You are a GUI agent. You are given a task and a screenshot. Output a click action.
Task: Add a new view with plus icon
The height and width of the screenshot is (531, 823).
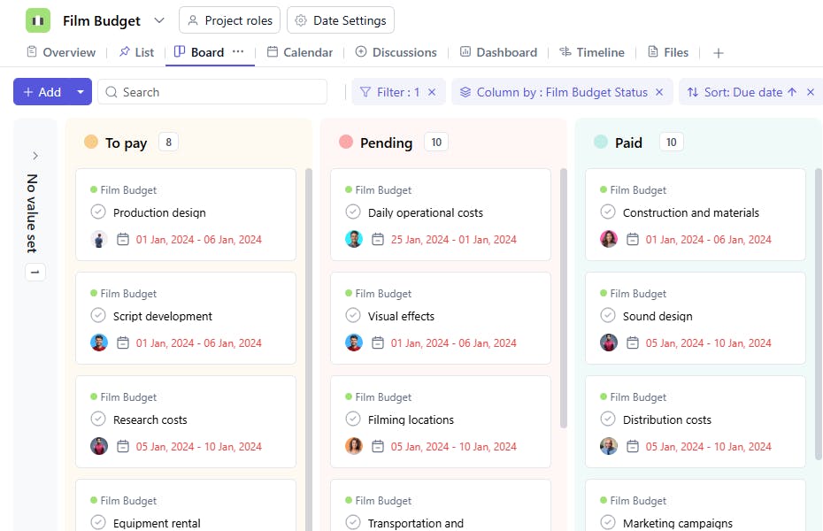click(719, 53)
